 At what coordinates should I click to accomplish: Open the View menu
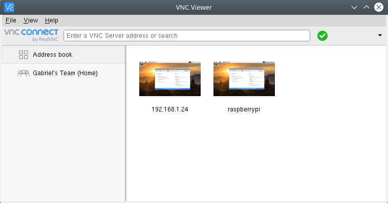[x=31, y=20]
